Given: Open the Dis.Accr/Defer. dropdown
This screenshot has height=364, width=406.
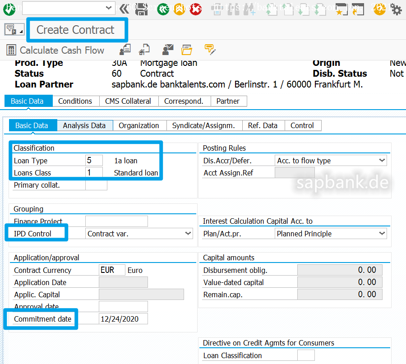Looking at the screenshot, I should pyautogui.click(x=382, y=161).
